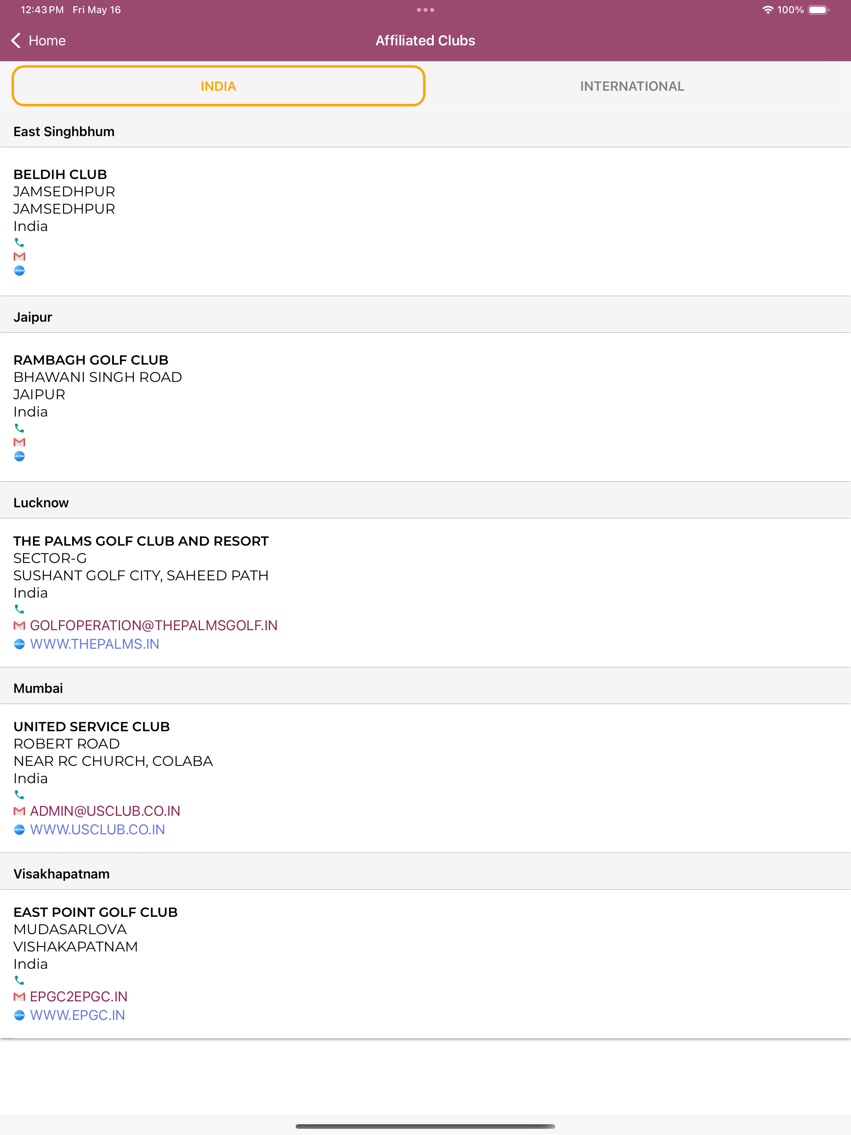This screenshot has height=1135, width=851.
Task: Tap The Palms Golf Club phone icon
Action: [19, 609]
